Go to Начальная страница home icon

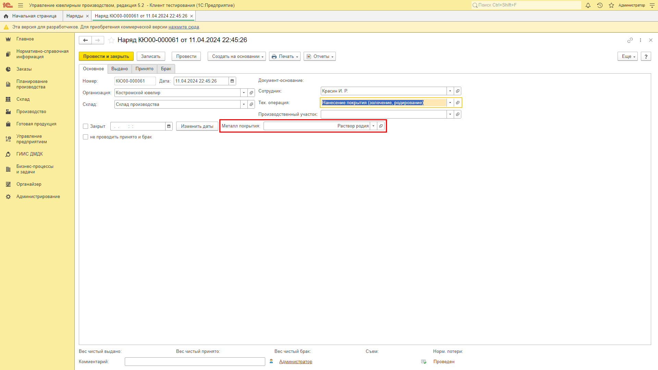click(x=6, y=16)
